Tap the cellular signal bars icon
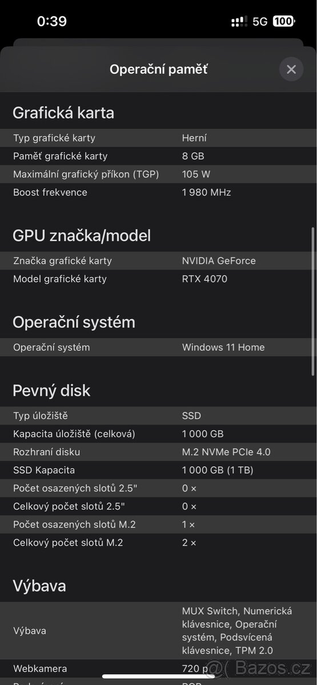317x685 pixels. tap(239, 22)
